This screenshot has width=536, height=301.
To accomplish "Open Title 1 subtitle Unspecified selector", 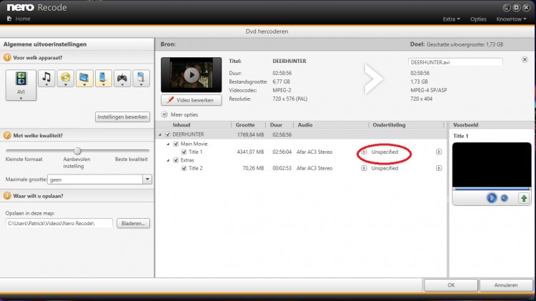I will click(364, 152).
